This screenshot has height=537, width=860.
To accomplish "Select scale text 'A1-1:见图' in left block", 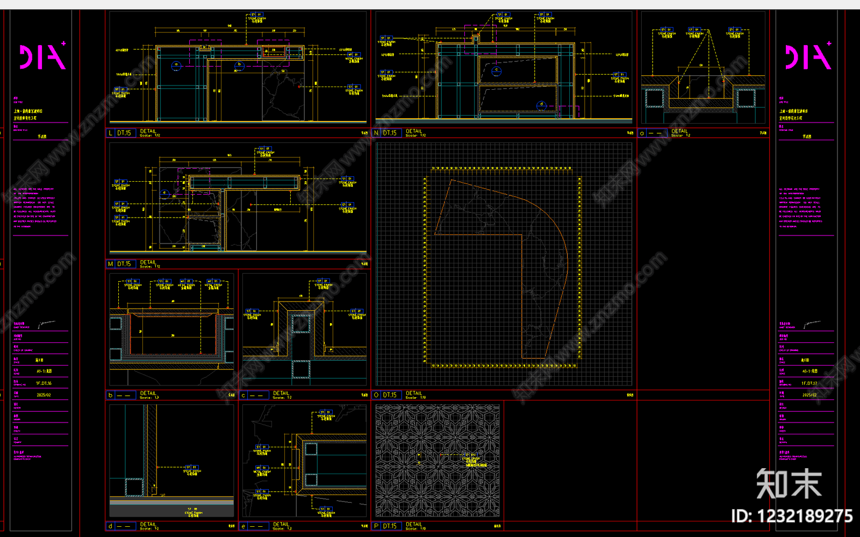I will tap(44, 371).
